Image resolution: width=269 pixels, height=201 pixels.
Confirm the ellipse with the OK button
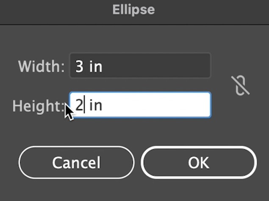(x=199, y=162)
